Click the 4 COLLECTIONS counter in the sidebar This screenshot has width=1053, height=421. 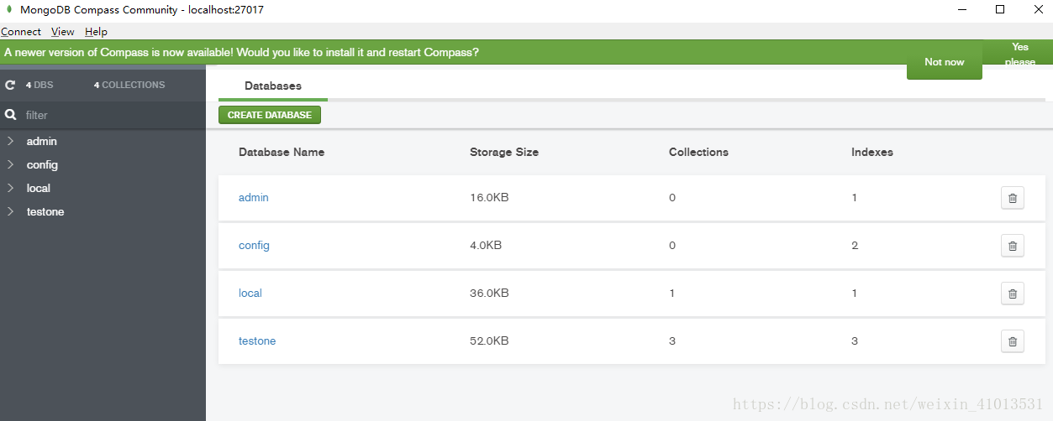pos(129,85)
